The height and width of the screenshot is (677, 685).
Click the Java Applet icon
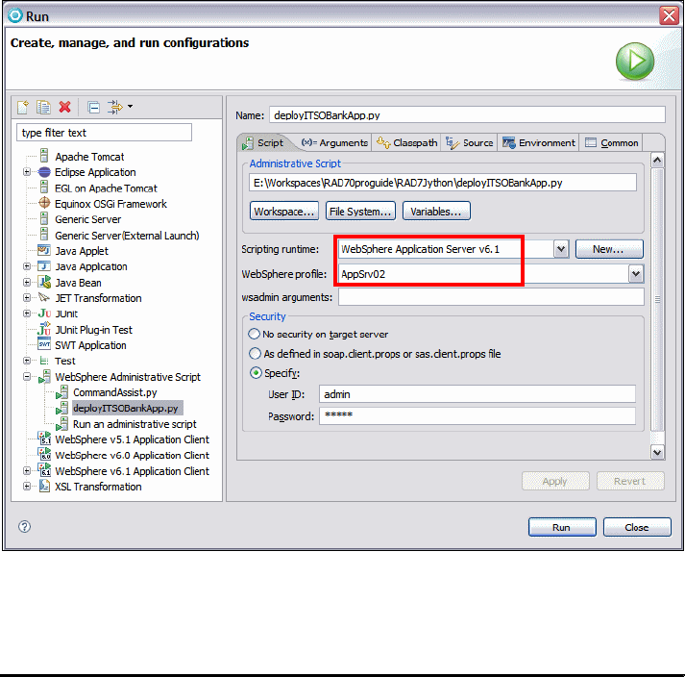click(x=44, y=250)
